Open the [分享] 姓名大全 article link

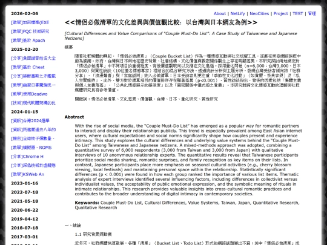(33, 58)
